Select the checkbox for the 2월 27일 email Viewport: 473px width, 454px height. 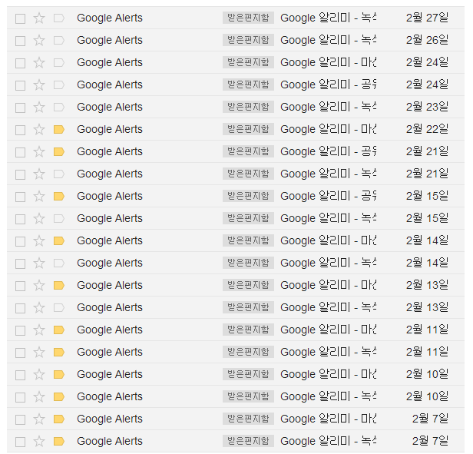point(20,18)
